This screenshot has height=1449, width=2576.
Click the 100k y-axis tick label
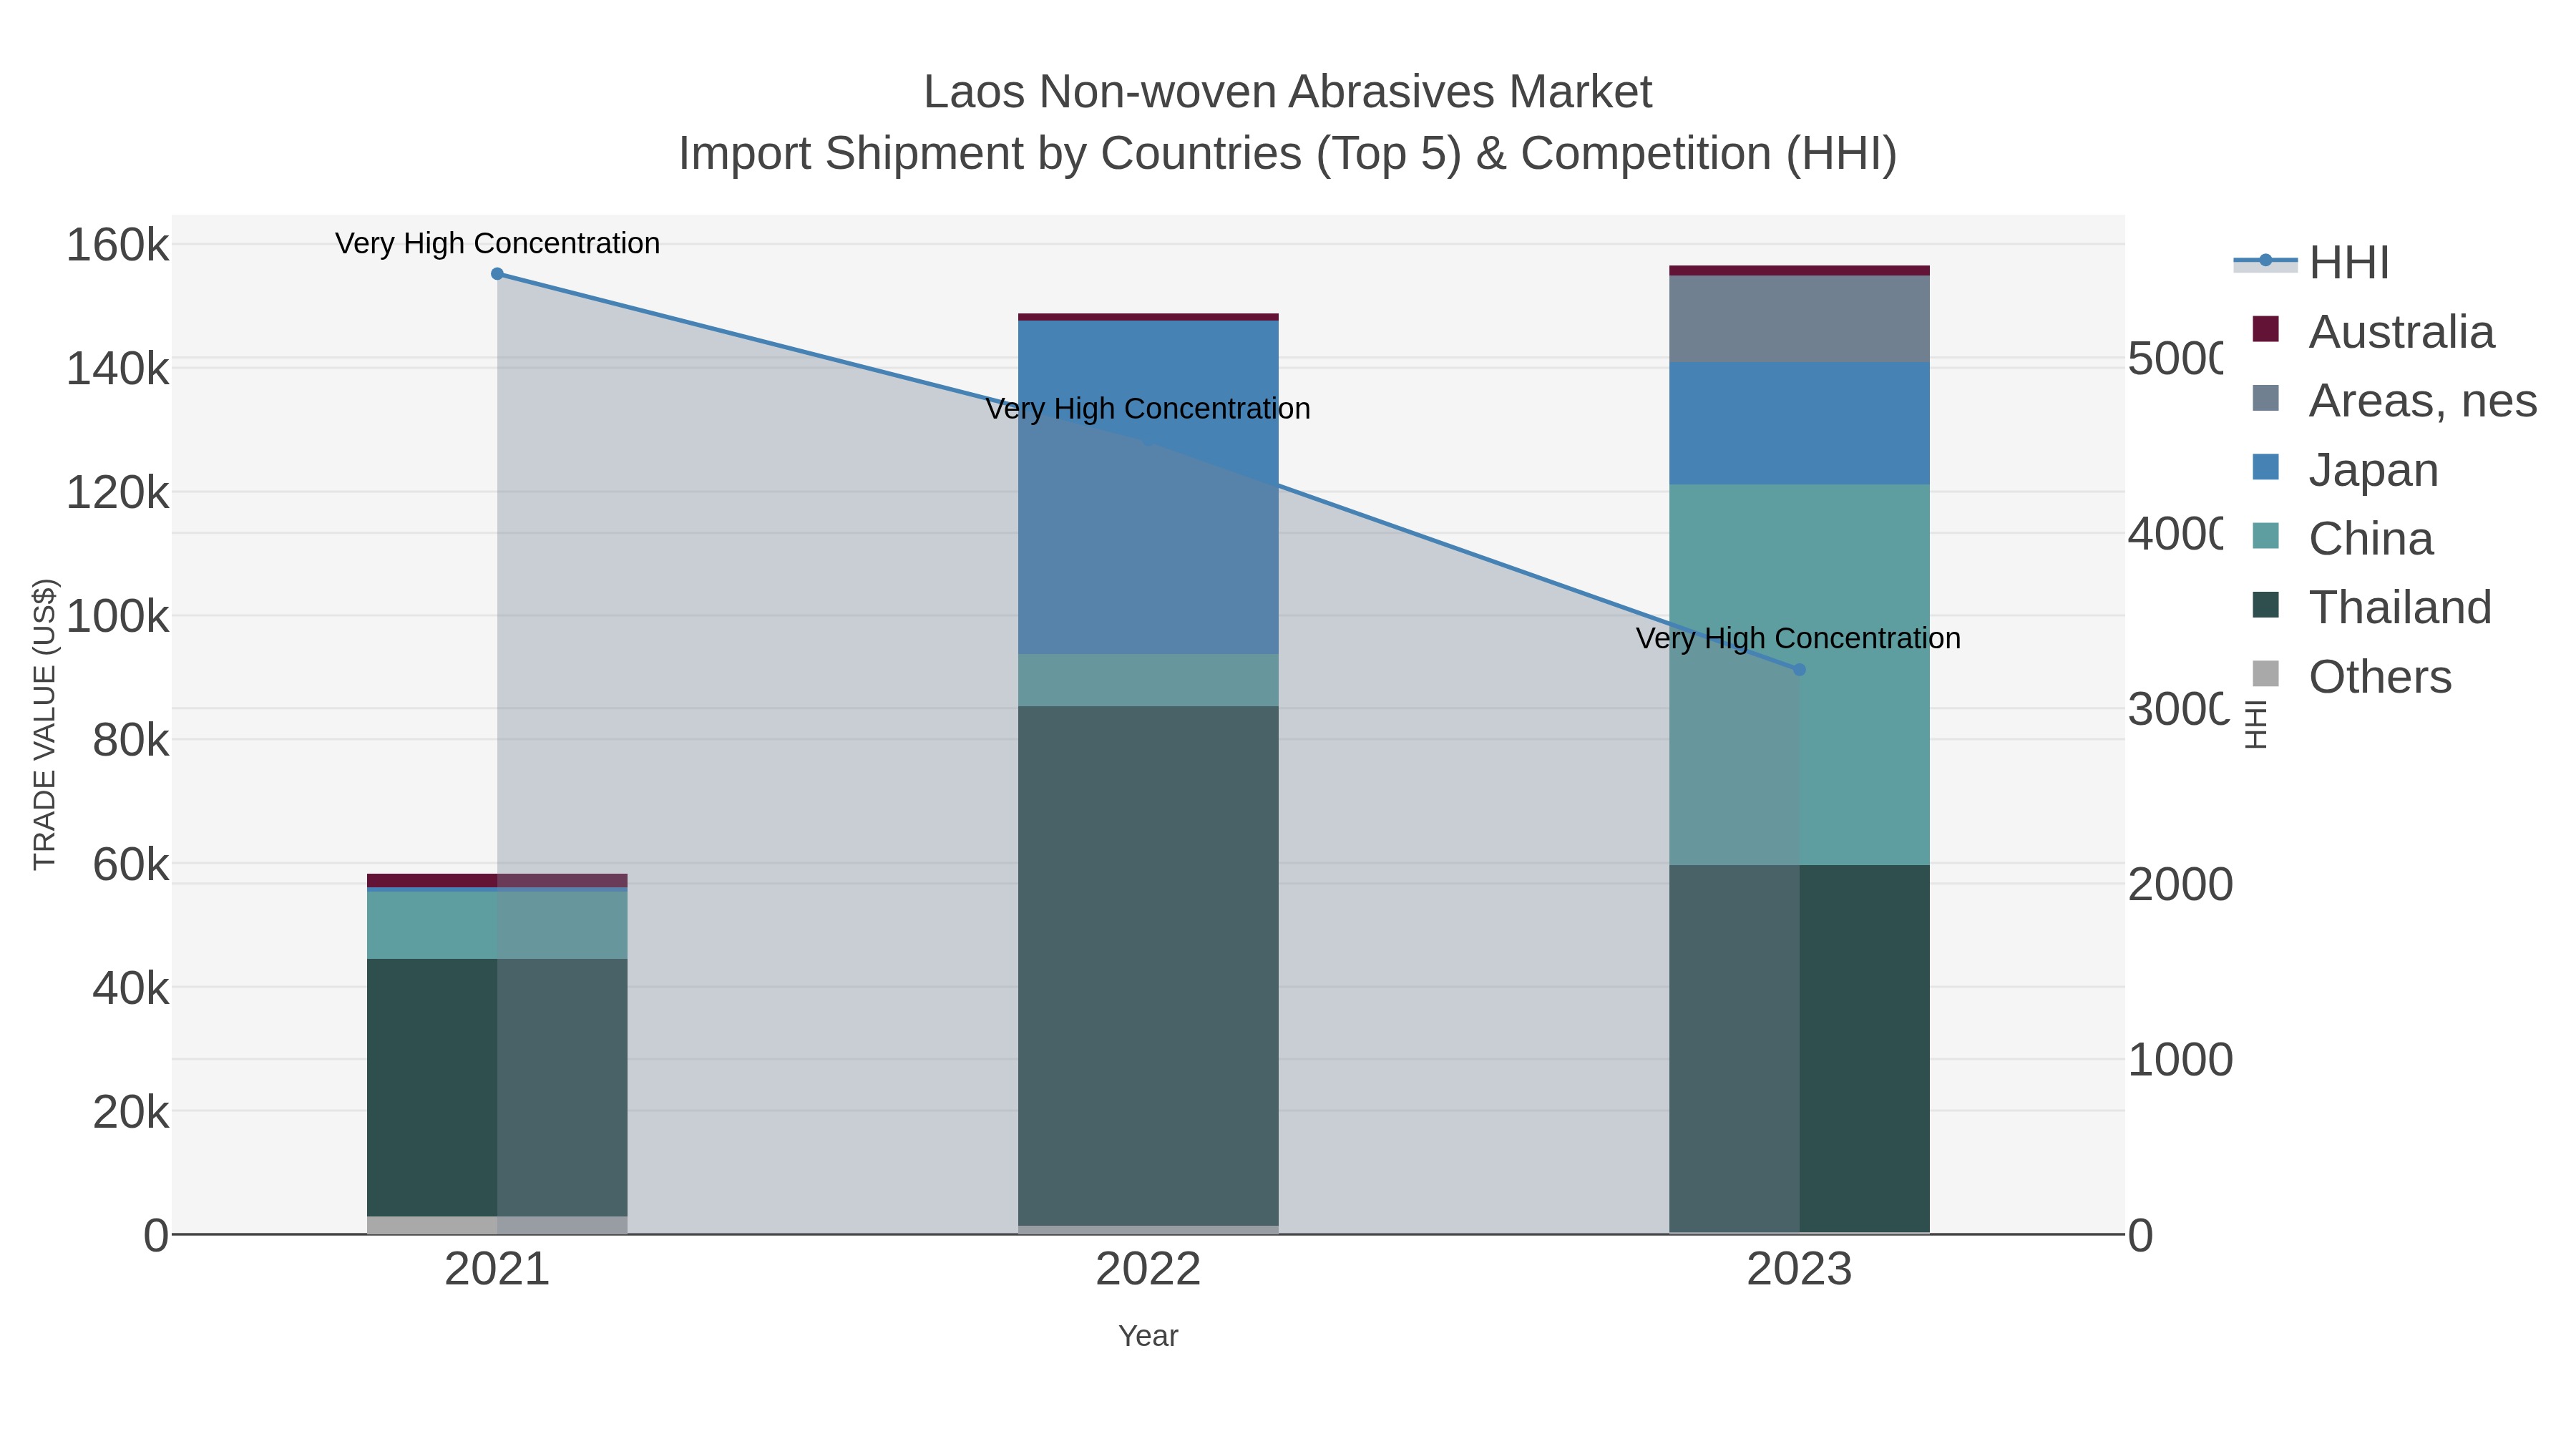pos(118,617)
